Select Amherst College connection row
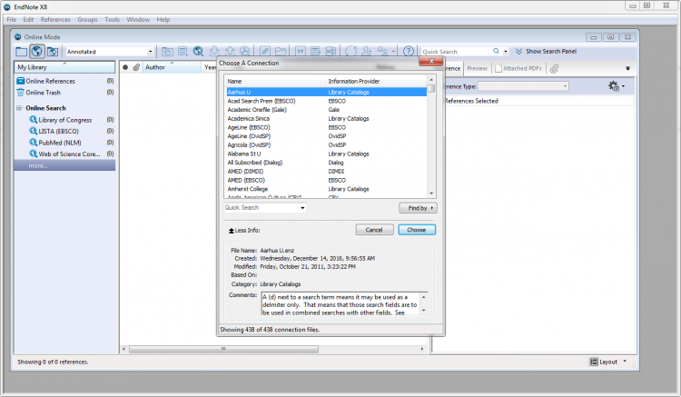 point(326,189)
